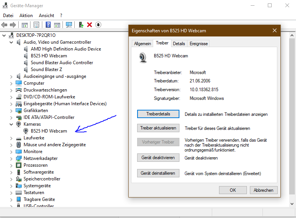The width and height of the screenshot is (296, 218).
Task: Click the Computer category monitor icon
Action: (x=19, y=83)
